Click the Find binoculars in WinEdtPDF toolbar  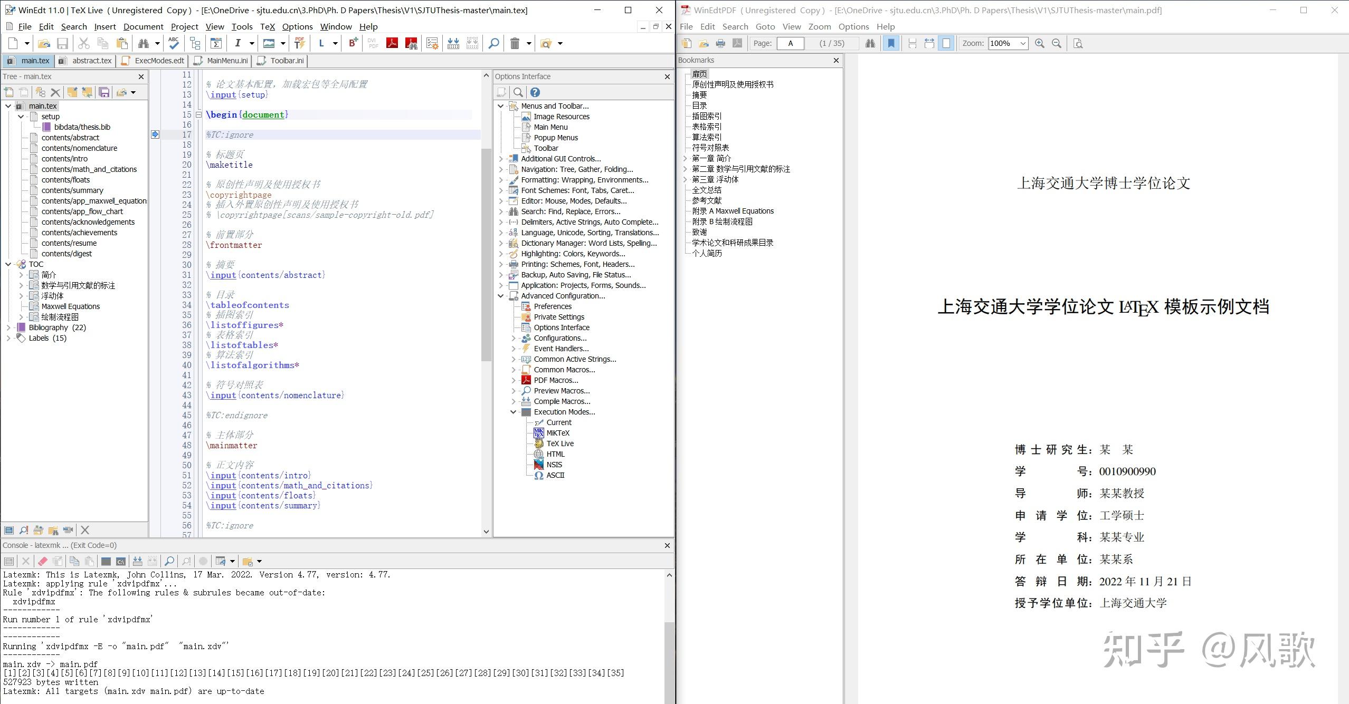coord(870,43)
